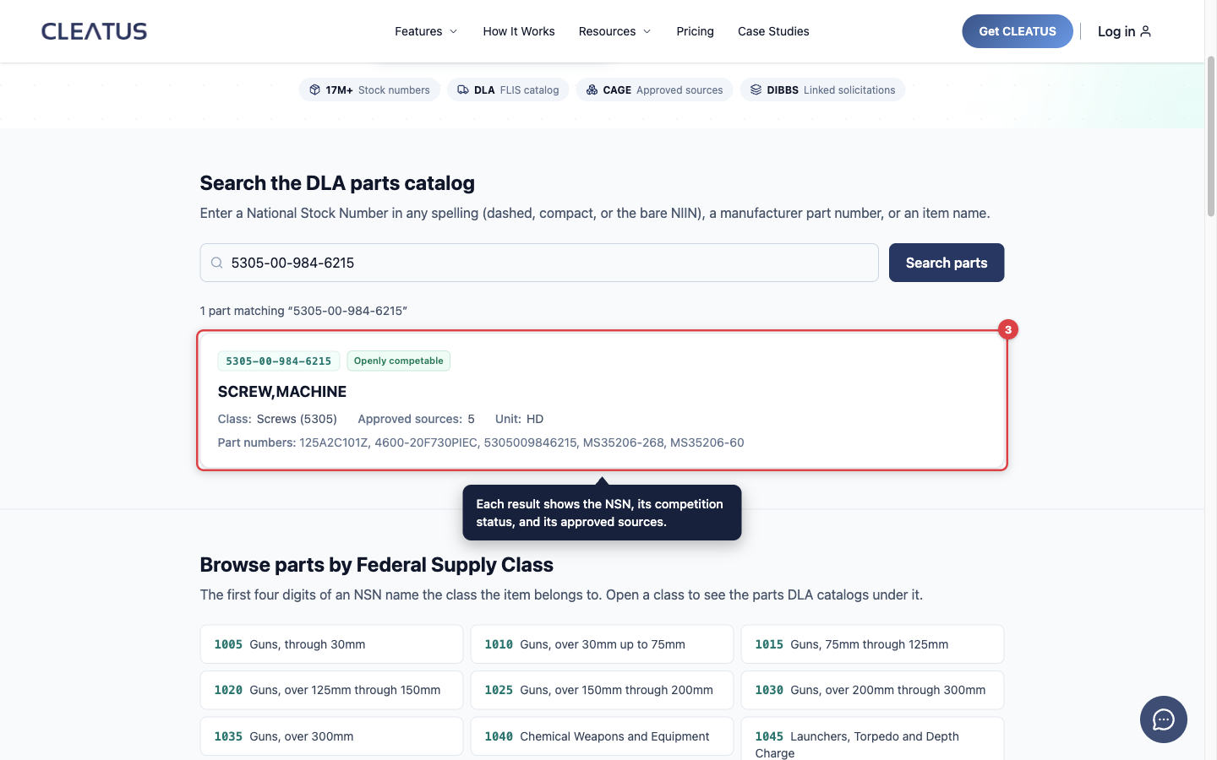Screen dimensions: 1217x760
Task: Click the Unit: HD text
Action: pos(519,419)
